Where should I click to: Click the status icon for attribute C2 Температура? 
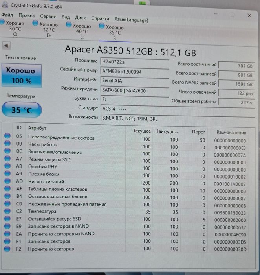click(7, 211)
